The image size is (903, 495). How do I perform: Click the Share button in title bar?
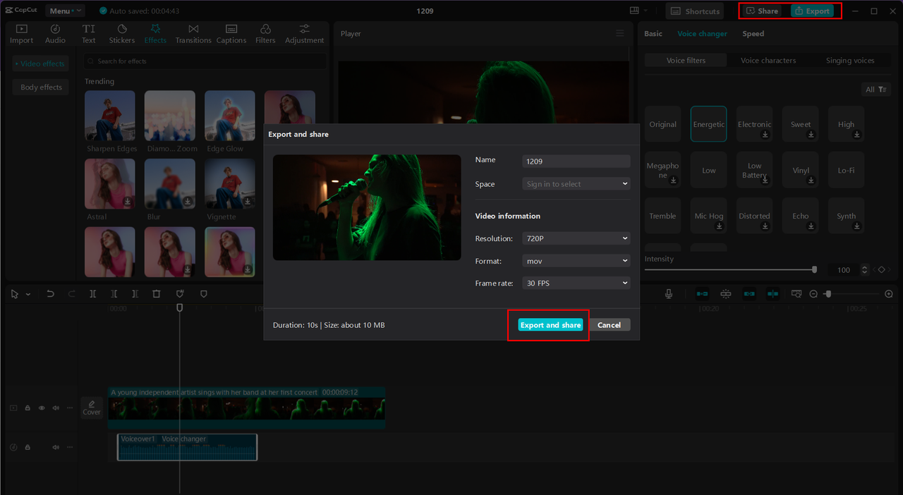tap(763, 11)
